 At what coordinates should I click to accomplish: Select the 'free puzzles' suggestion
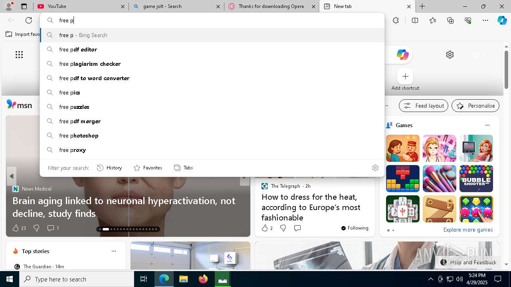click(212, 107)
